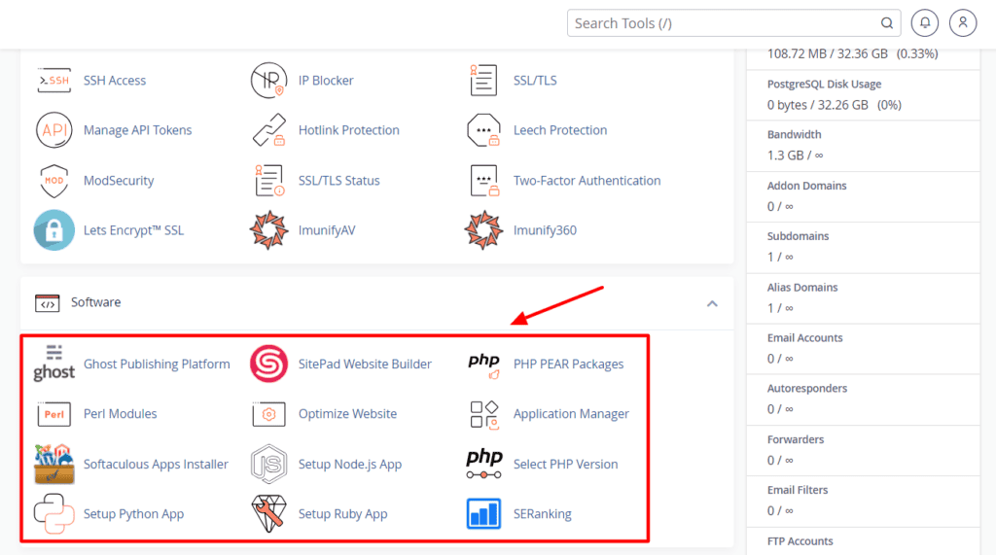Click the Subdomains statistic label
996x555 pixels.
coord(798,236)
